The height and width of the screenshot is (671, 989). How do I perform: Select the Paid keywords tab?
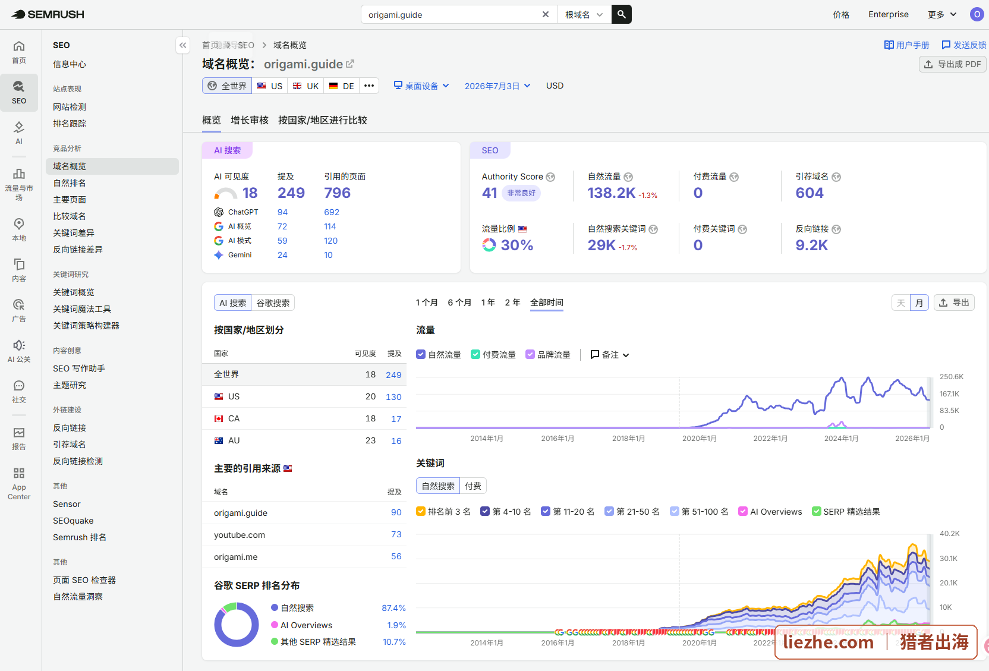click(473, 486)
